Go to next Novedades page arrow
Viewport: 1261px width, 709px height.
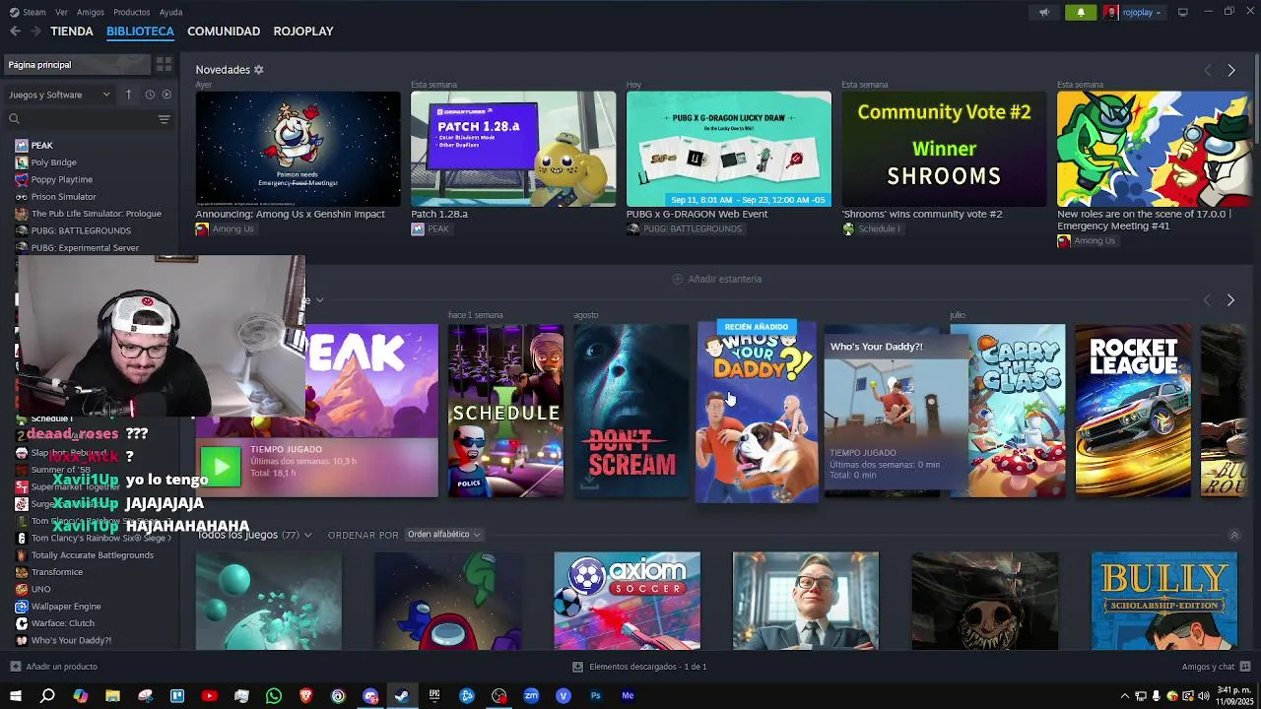1230,70
